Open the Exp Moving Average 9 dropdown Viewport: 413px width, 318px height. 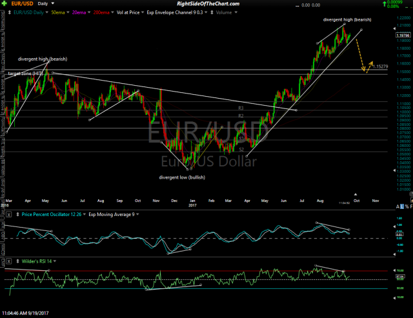(x=137, y=214)
